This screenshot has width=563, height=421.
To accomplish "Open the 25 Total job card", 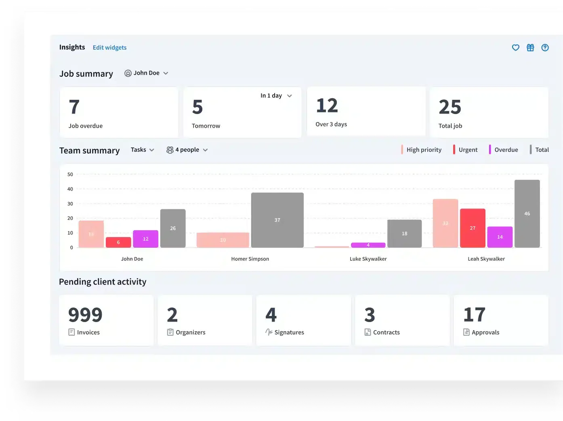I will point(489,112).
